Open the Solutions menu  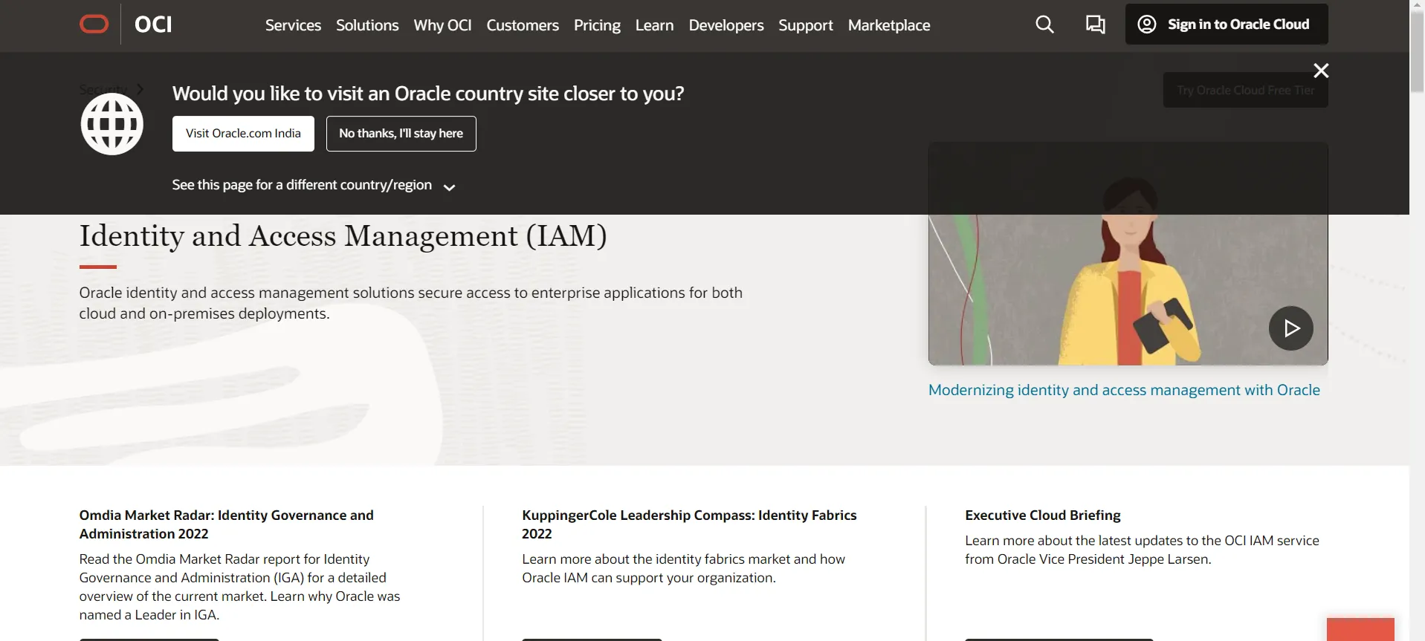(367, 25)
